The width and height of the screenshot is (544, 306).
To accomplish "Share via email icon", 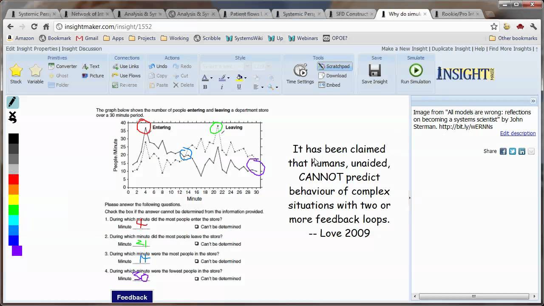I will pos(531,151).
